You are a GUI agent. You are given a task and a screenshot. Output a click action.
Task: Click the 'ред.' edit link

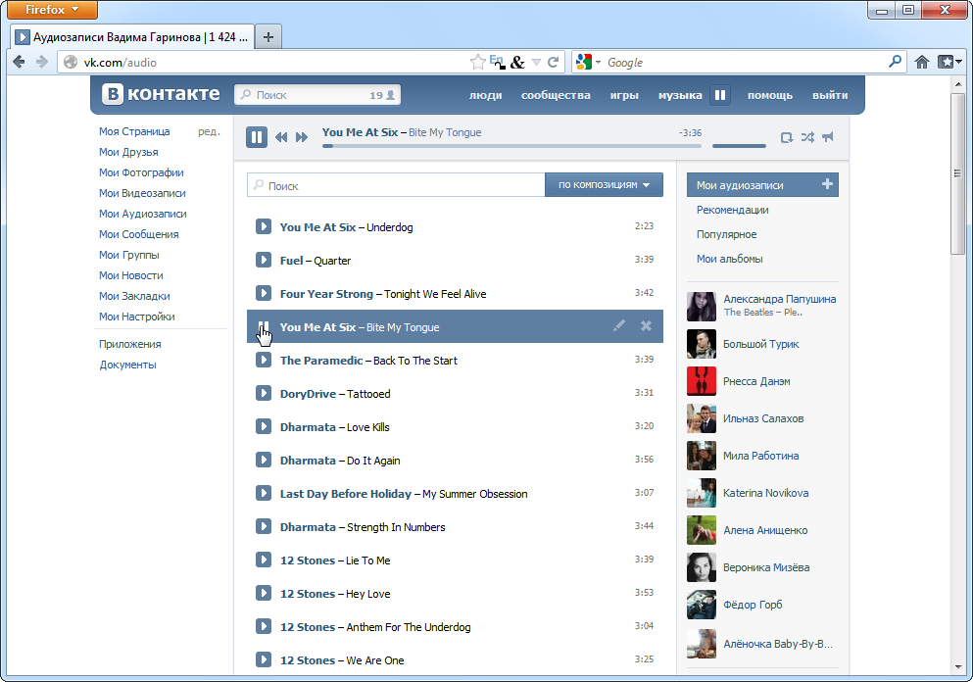click(x=209, y=131)
